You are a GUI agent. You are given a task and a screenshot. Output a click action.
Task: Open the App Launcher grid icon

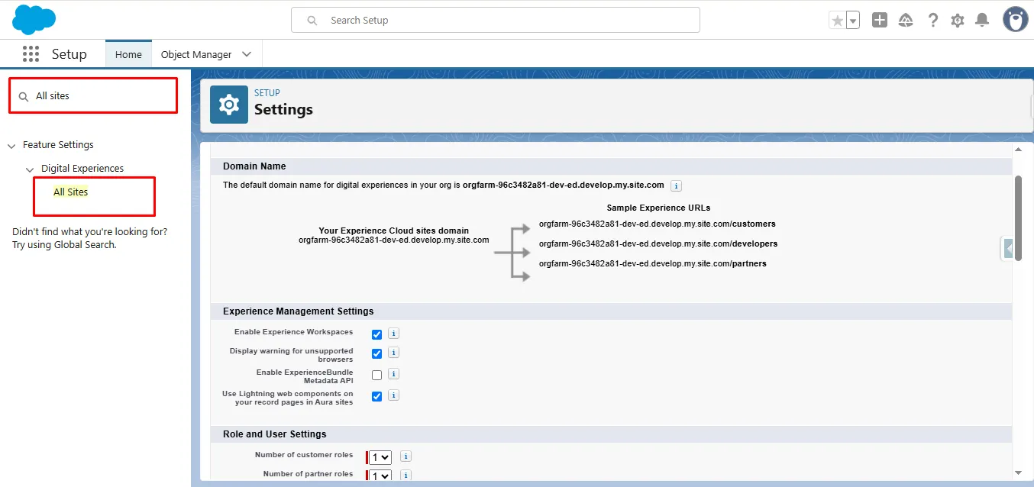[x=31, y=54]
